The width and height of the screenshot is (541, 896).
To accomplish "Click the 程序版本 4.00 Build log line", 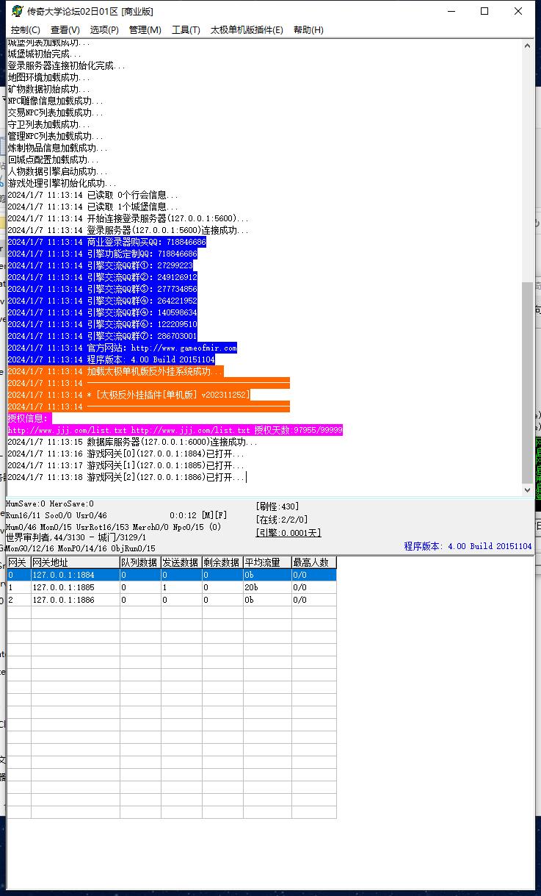I will coord(112,359).
